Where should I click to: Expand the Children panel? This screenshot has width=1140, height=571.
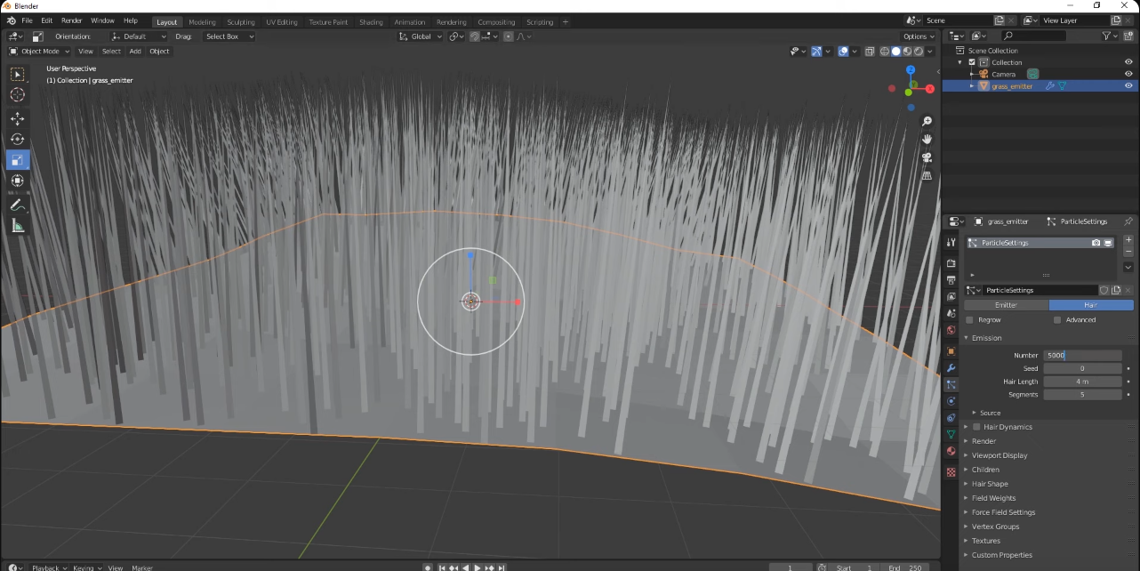point(985,470)
